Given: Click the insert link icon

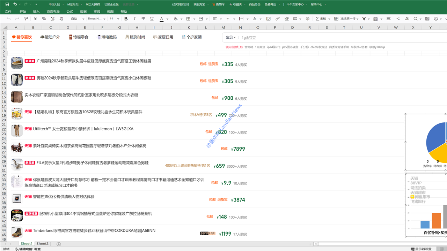Looking at the screenshot, I should click(278, 19).
